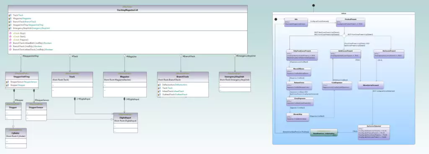429x154 pixels.
Task: Click the Magazine attribute icon in StackingMagazineCell
Action: 10,18
